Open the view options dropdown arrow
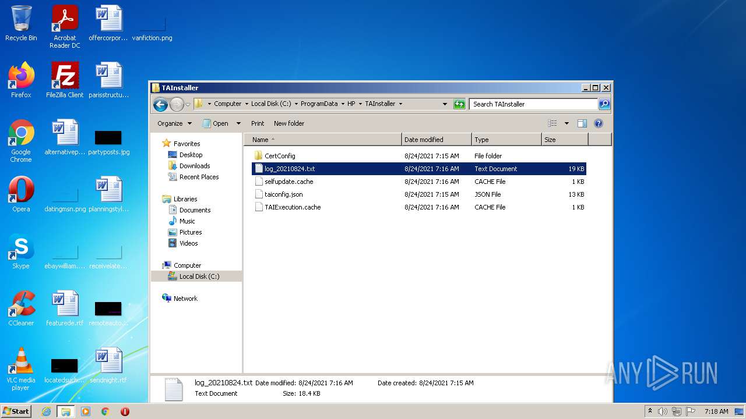 (566, 123)
